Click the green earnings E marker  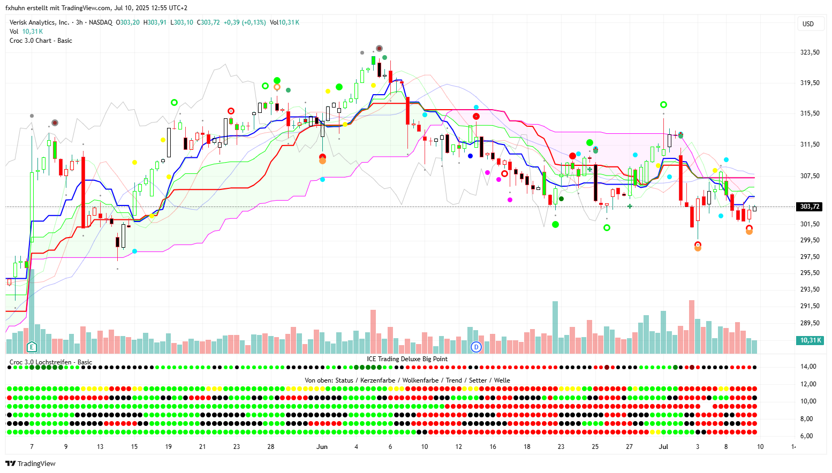tap(32, 347)
